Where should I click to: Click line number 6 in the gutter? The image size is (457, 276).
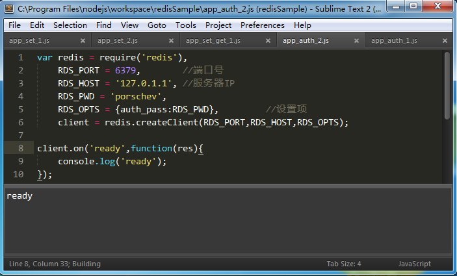(21, 122)
